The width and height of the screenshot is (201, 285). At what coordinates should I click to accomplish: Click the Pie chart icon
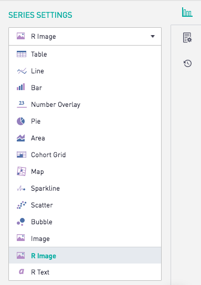(x=21, y=121)
